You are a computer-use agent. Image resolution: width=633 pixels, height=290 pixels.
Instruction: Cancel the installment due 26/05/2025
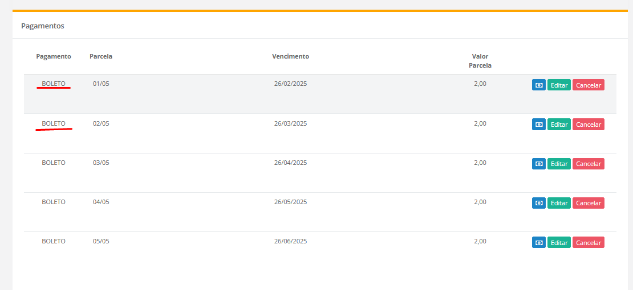pos(588,203)
